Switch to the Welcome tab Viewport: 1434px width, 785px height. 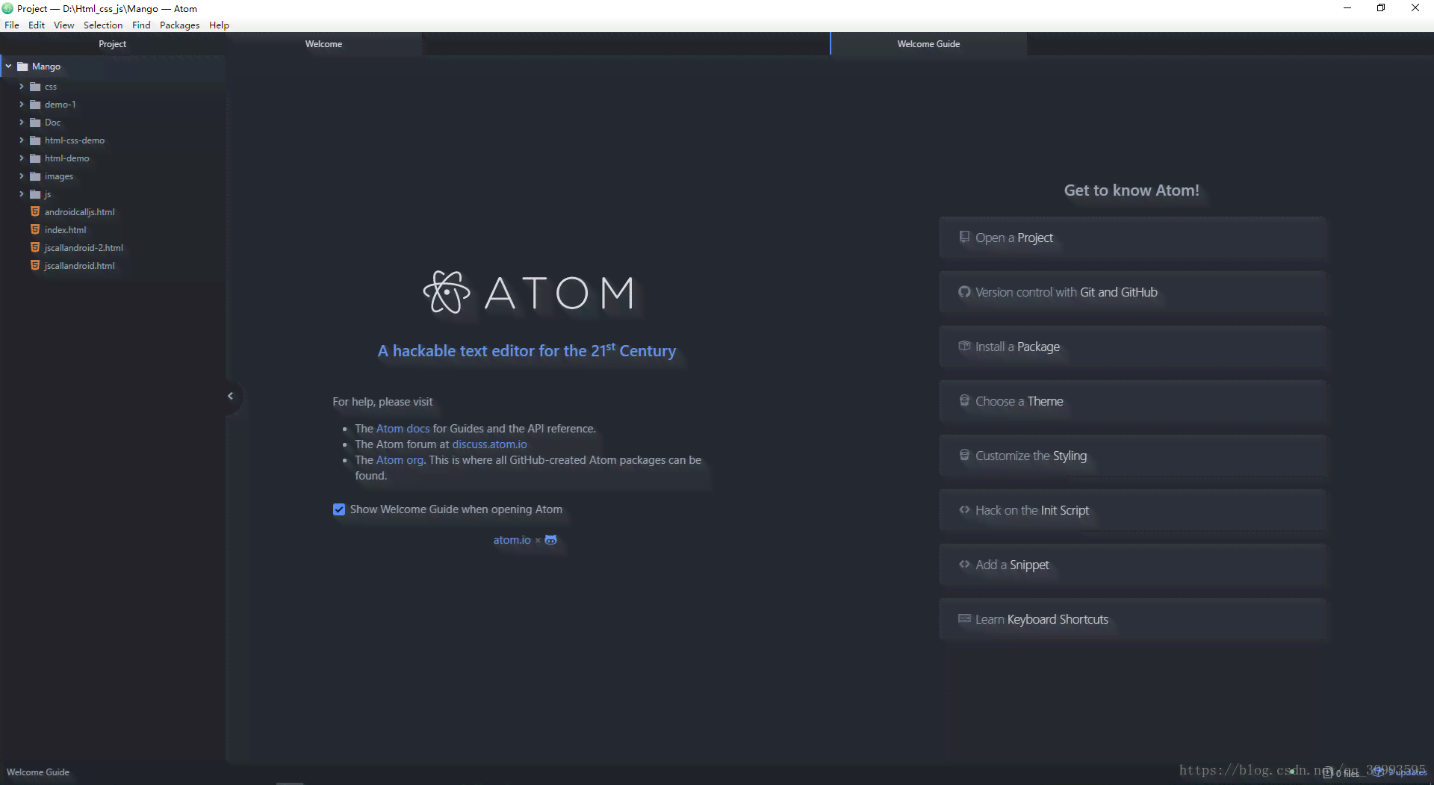pos(323,44)
